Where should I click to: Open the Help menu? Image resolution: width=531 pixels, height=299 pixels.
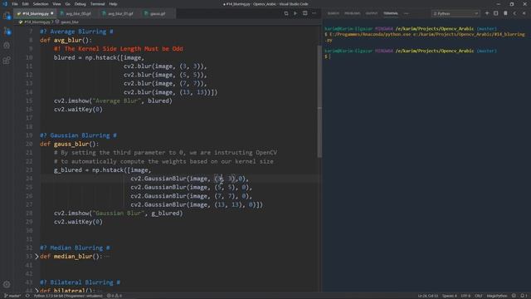tap(113, 4)
